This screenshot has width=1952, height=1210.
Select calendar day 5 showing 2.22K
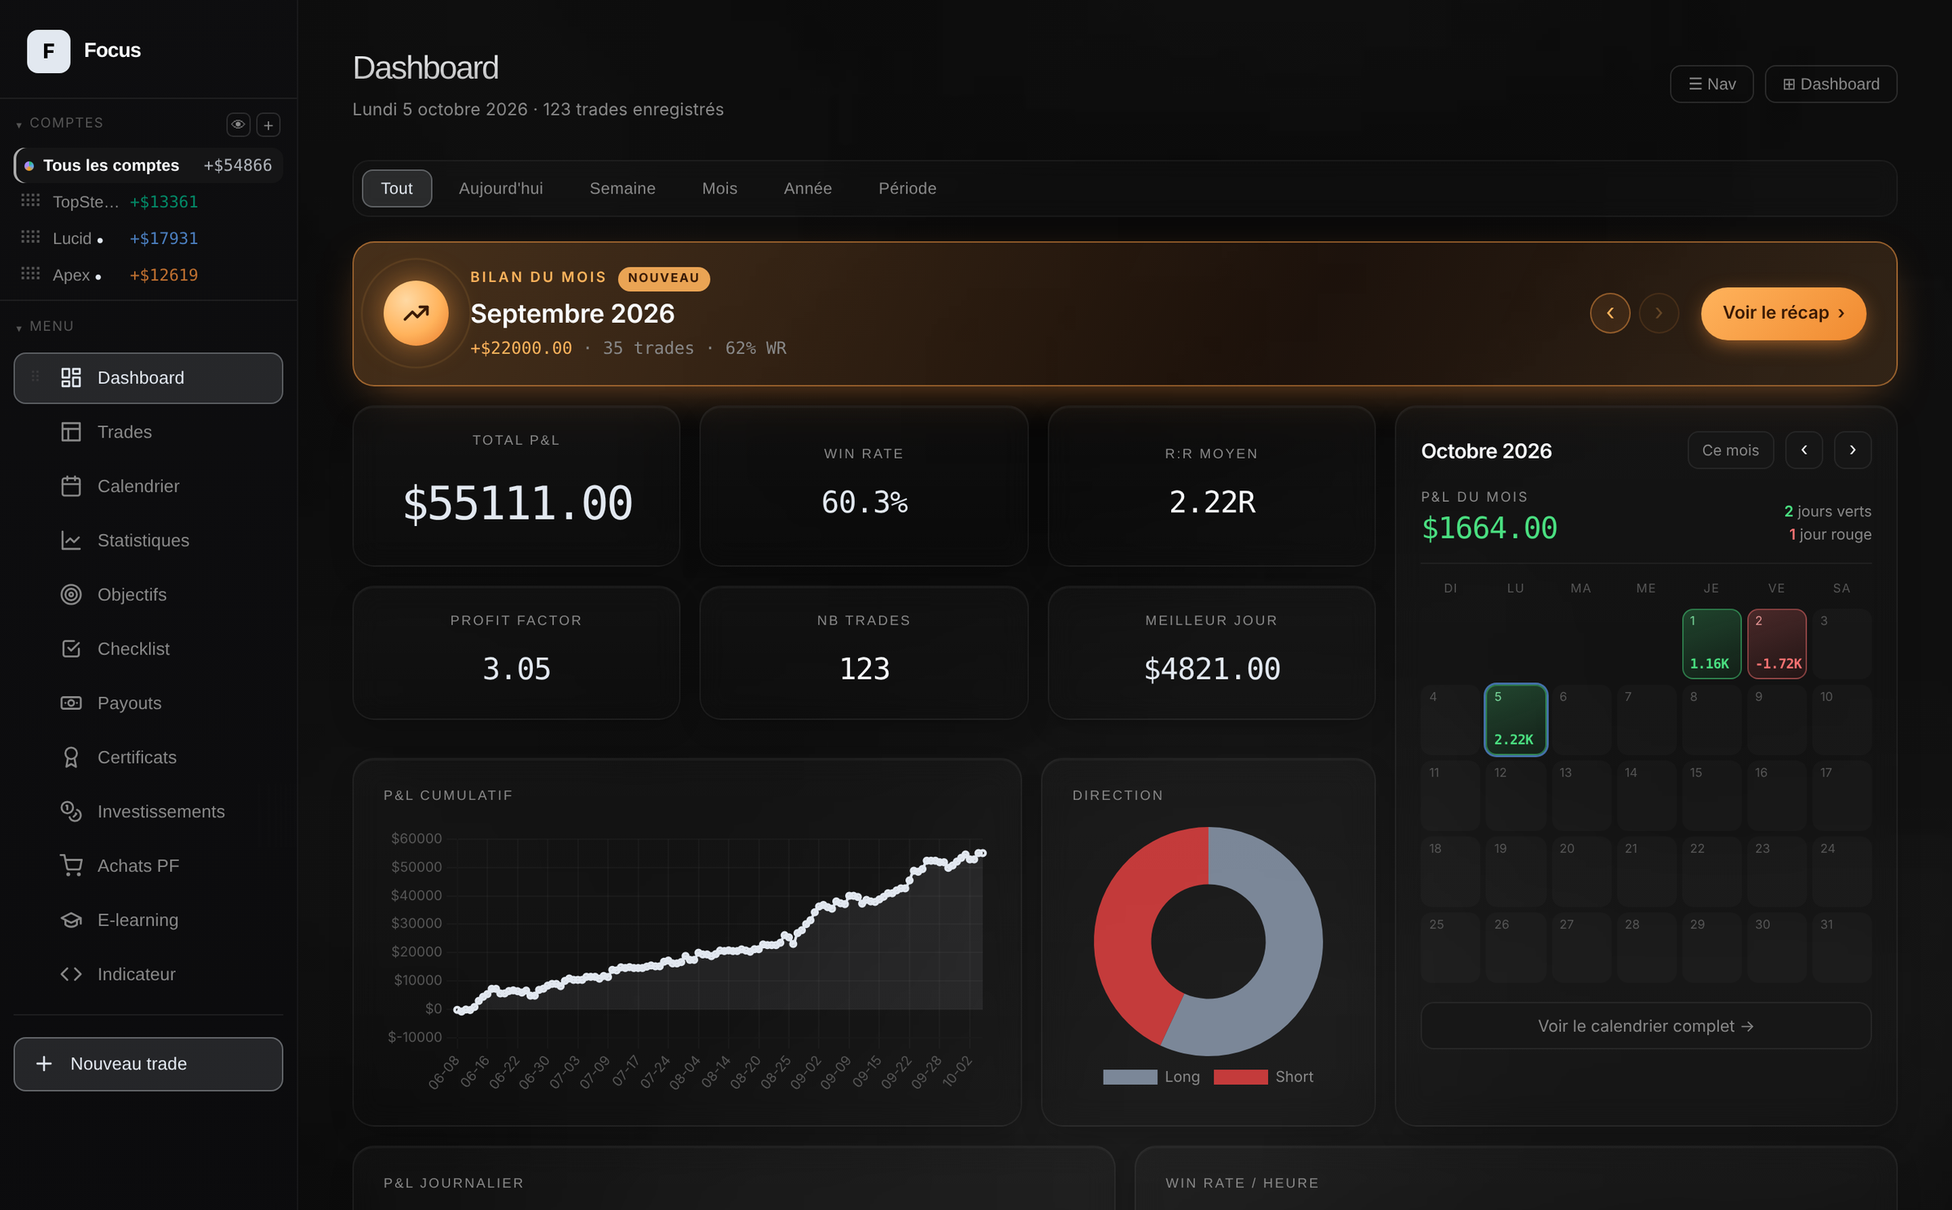click(1515, 720)
